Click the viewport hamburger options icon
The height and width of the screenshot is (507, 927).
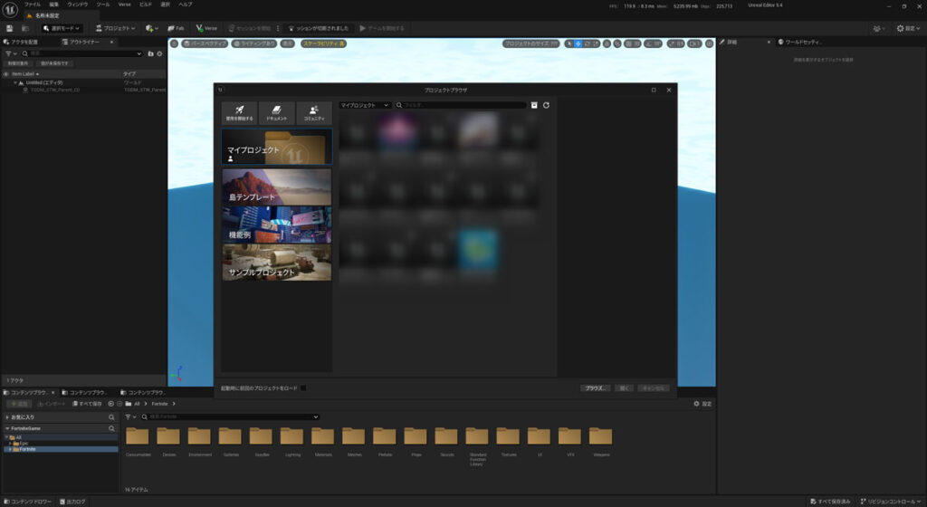(x=175, y=43)
